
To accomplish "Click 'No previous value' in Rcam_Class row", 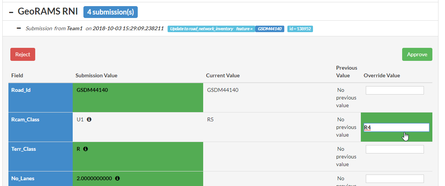I will (346, 127).
